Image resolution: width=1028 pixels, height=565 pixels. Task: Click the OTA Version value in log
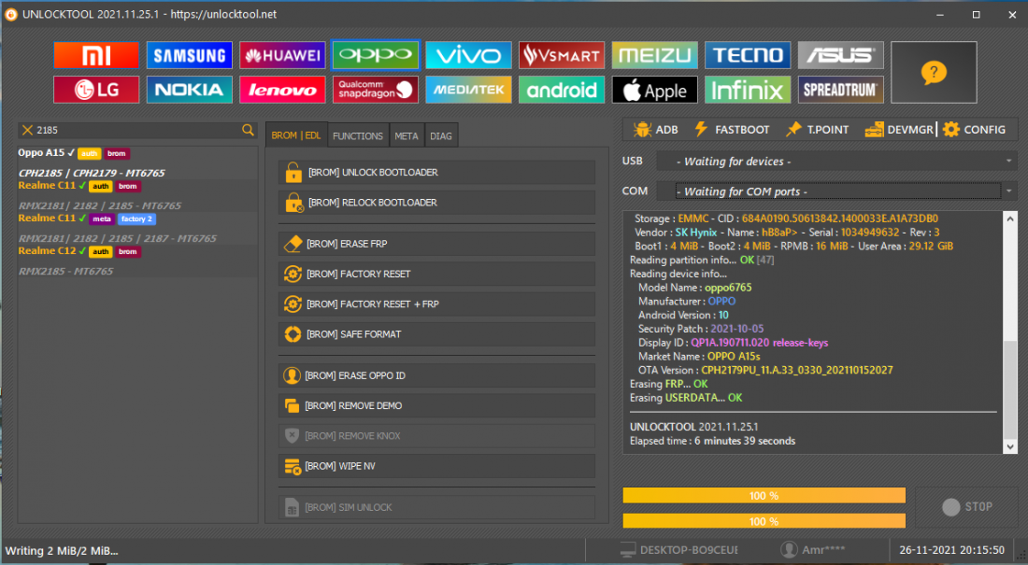[797, 371]
